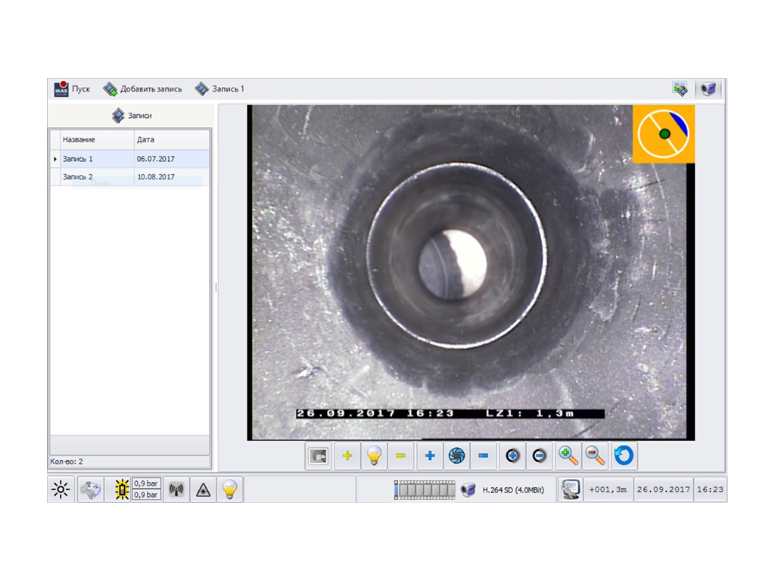This screenshot has width=775, height=581.
Task: Toggle the lamp bulb in the status bar
Action: (x=230, y=490)
